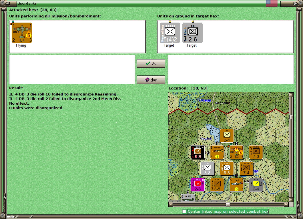
Task: Click the map horizontal scrollbar thumb
Action: point(228,204)
